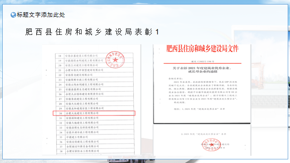Click row 29 '安徽友和建筑安装工程有限公司'

(95, 108)
